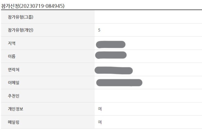Select the 이메일 label
The width and height of the screenshot is (202, 132).
(x=14, y=83)
